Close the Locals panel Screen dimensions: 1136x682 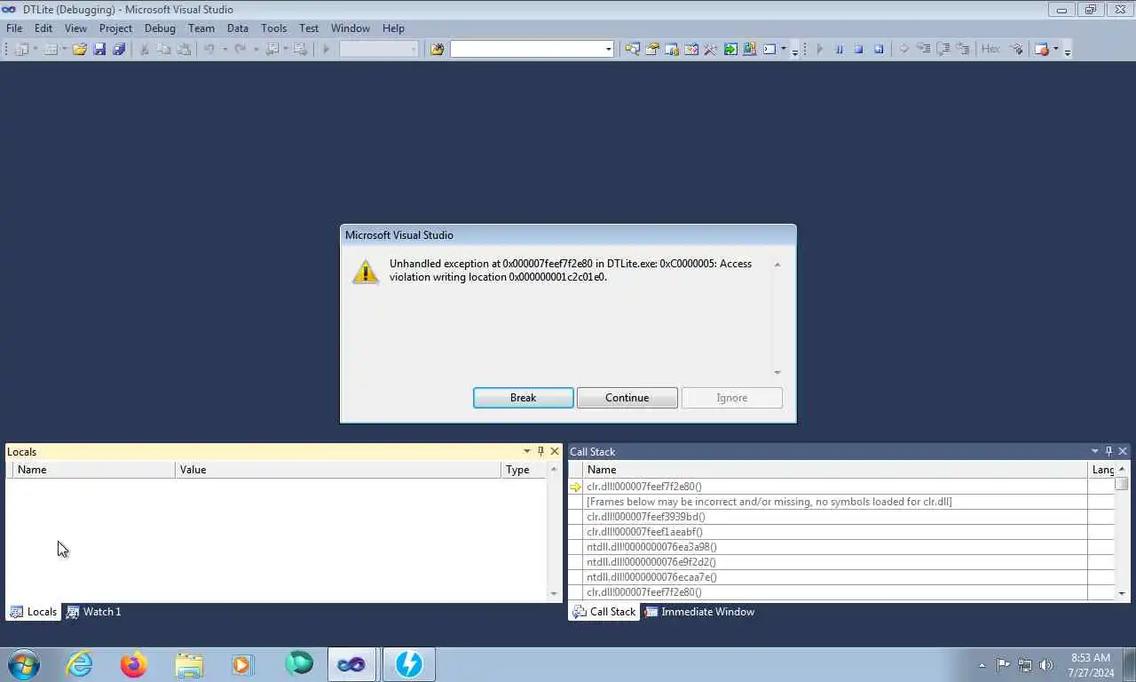coord(555,451)
